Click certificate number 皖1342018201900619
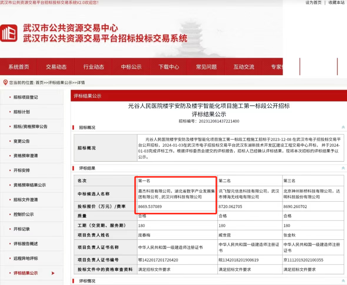347x285 pixels. [x=238, y=260]
